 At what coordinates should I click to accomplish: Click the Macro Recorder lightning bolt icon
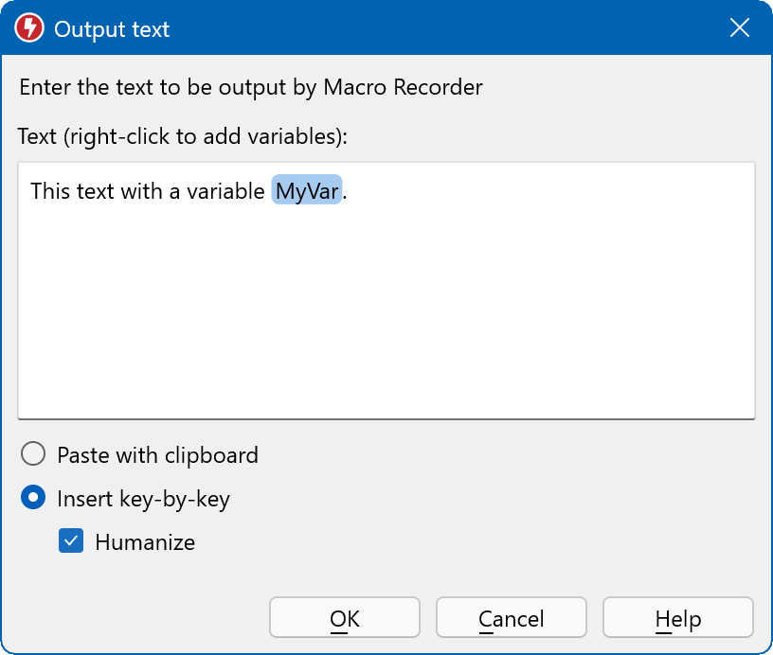click(x=29, y=28)
